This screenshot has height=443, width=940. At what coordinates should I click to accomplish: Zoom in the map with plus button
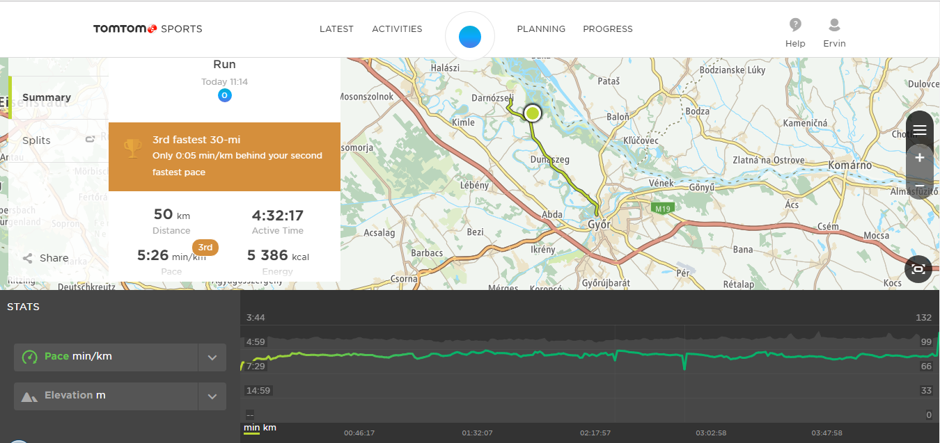[920, 158]
